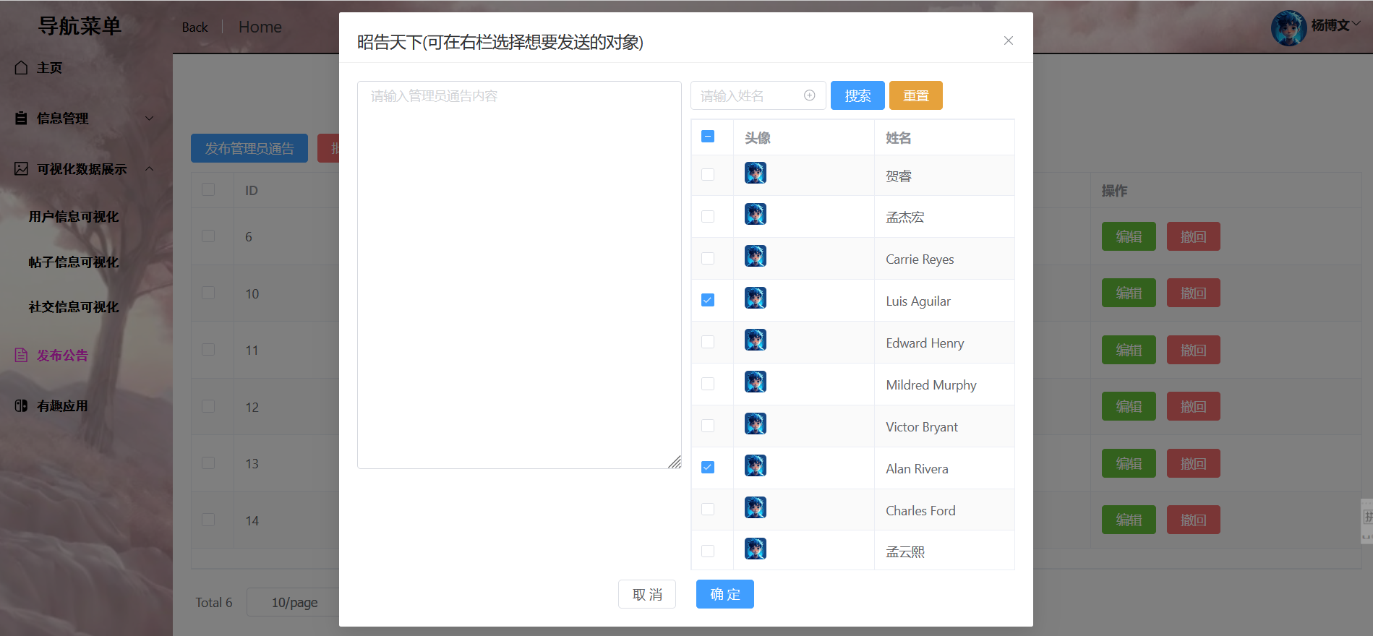The width and height of the screenshot is (1373, 636).
Task: Expand the 信息管理 submenu chevron
Action: coord(150,118)
